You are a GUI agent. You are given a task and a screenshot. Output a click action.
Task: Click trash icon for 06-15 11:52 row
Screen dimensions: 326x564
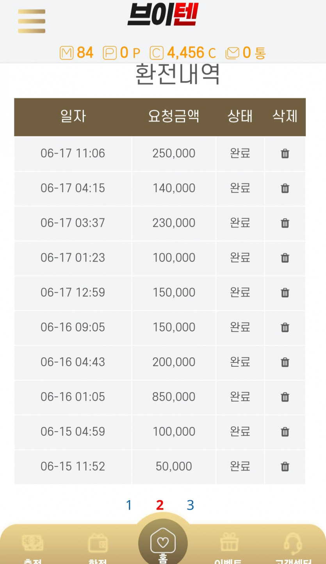[x=285, y=467]
